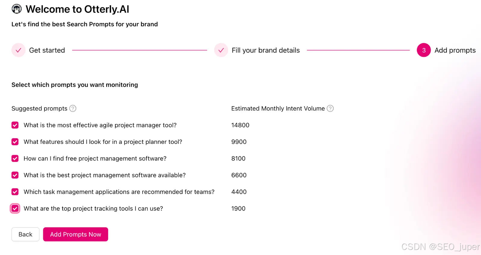Uncheck the top project tracking tools prompt
This screenshot has width=481, height=255.
pos(15,208)
